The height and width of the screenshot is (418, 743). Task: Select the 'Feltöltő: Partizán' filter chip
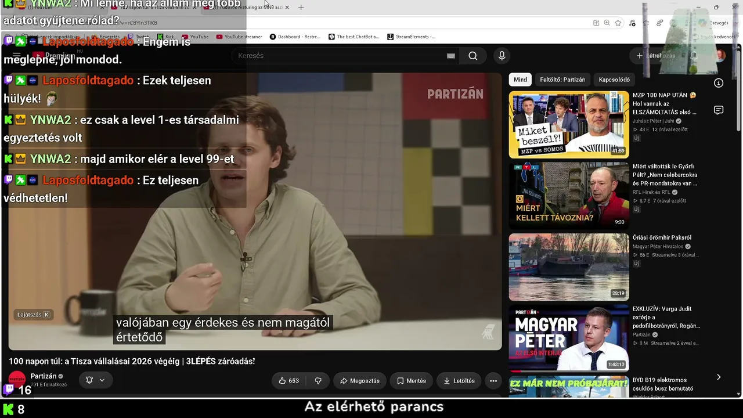562,80
